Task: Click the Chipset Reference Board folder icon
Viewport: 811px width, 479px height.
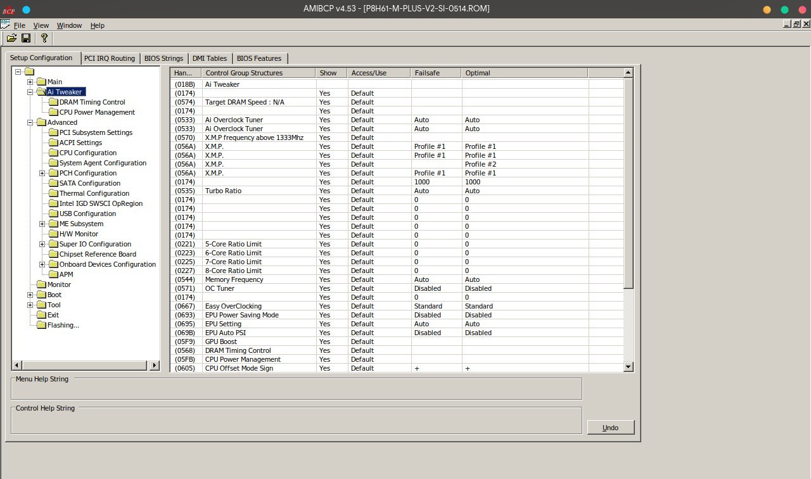Action: pos(53,254)
